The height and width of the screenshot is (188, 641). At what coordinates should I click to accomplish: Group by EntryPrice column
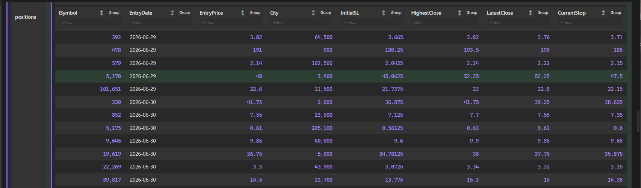click(x=255, y=13)
